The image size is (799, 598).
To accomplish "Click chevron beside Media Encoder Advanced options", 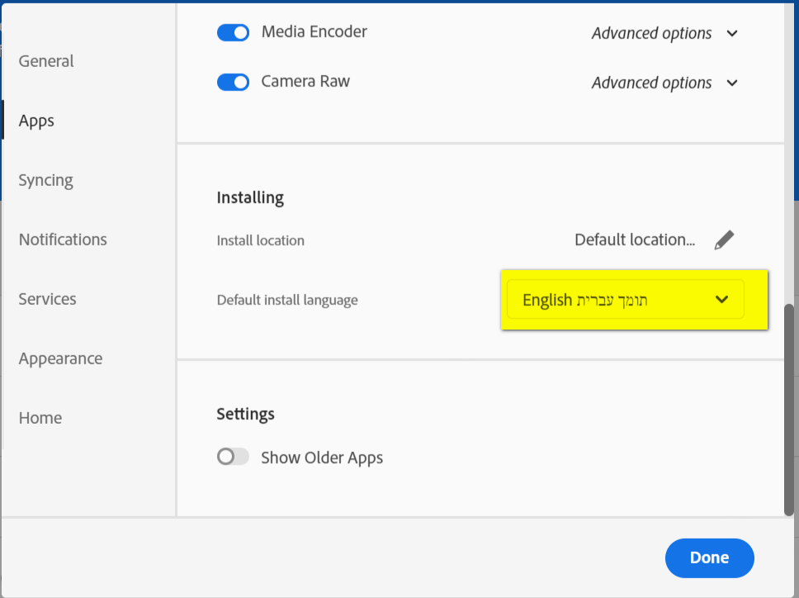I will coord(731,34).
